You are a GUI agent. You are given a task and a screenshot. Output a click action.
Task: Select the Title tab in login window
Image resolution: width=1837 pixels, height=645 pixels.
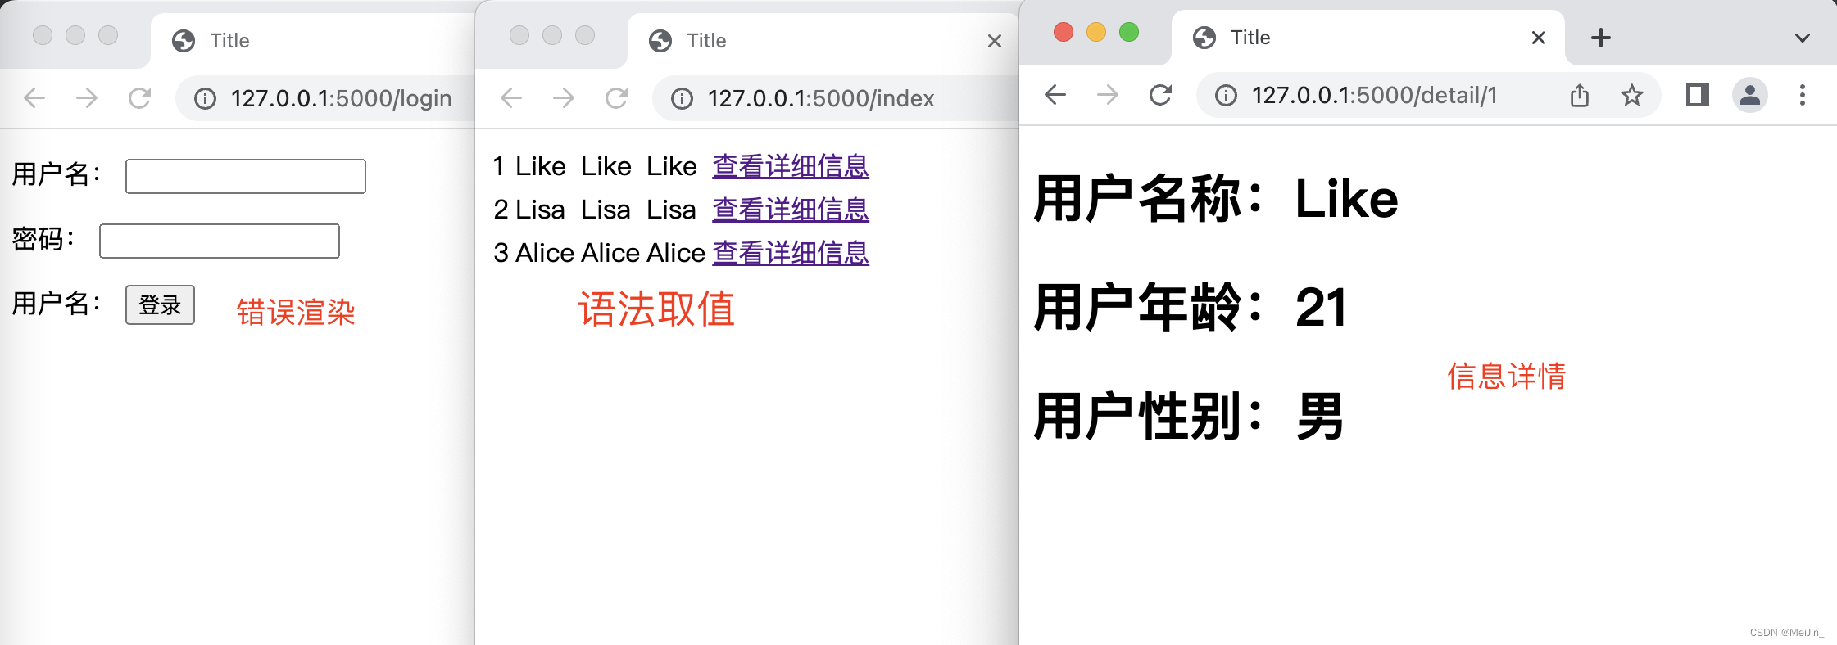[x=311, y=41]
